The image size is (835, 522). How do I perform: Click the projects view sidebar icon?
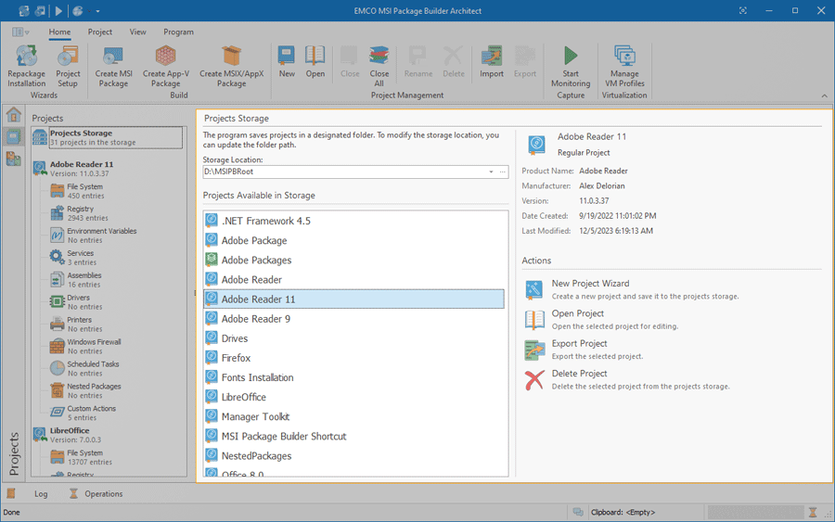13,136
